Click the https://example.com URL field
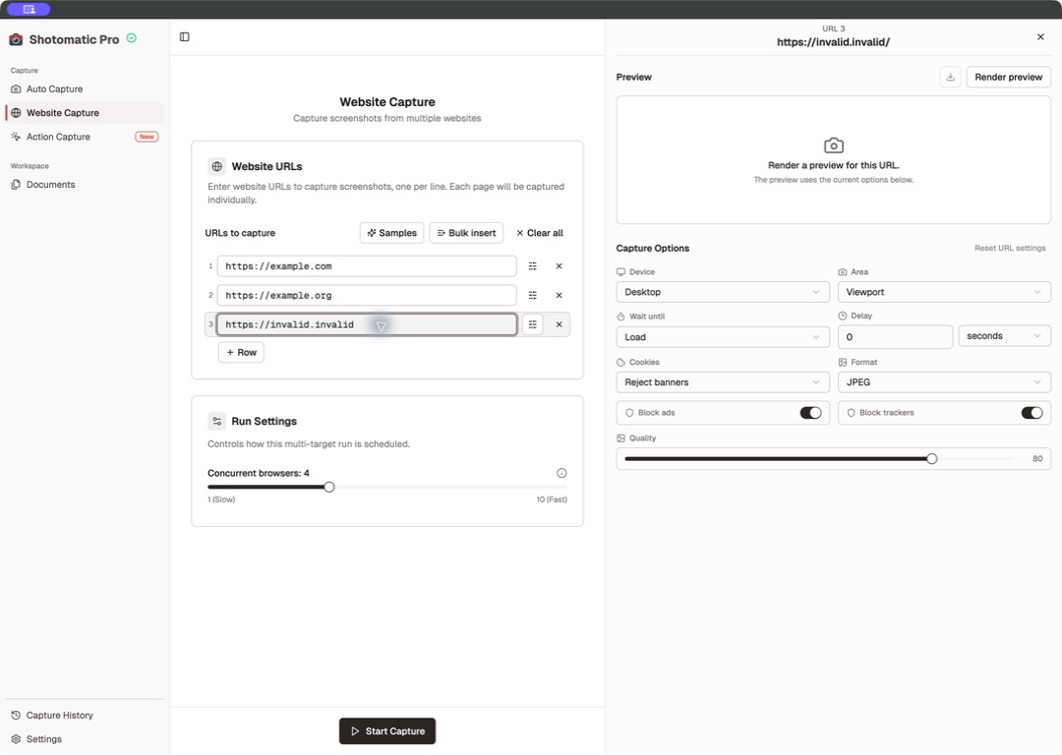 coord(367,266)
